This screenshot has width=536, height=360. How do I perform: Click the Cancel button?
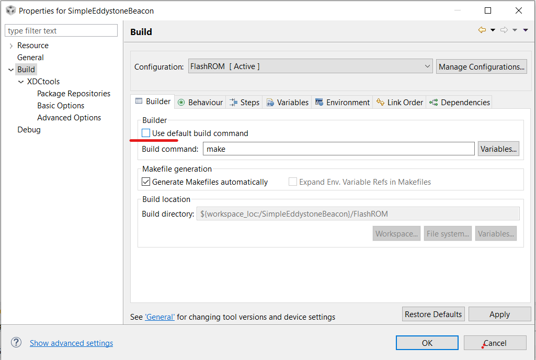[495, 343]
